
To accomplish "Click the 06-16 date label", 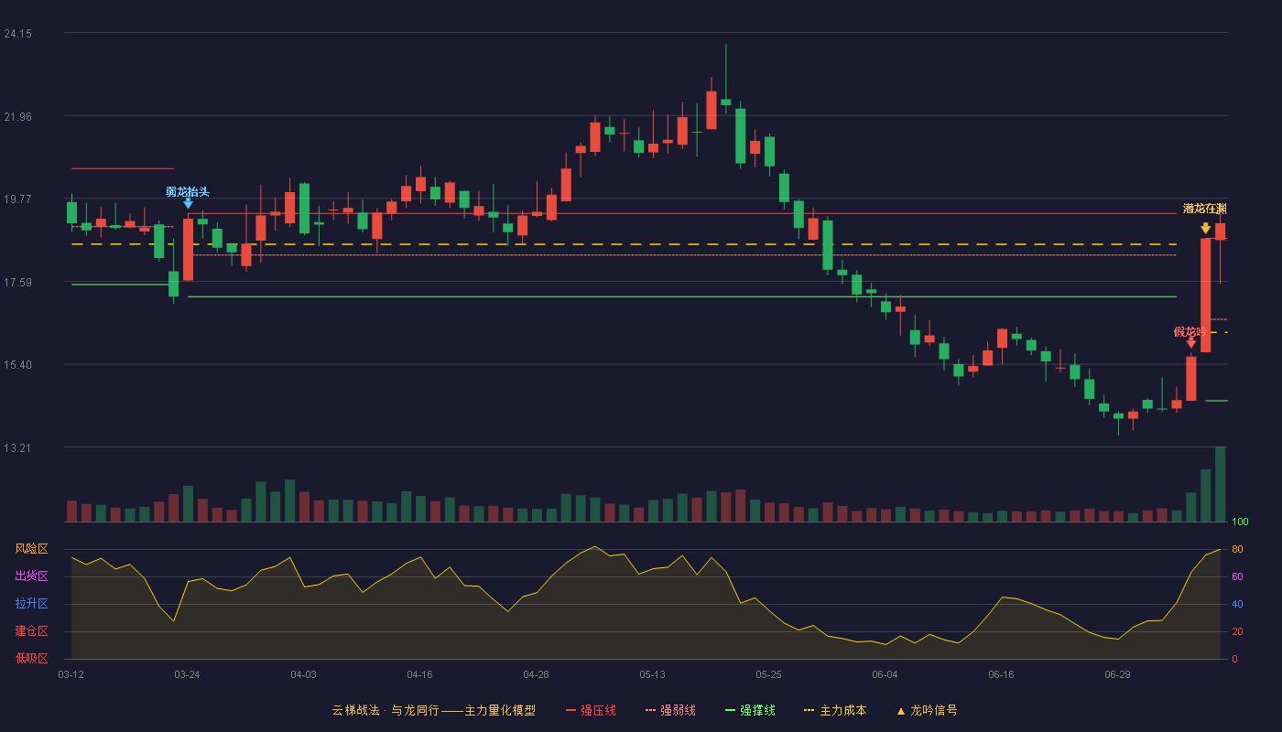I will point(1001,674).
